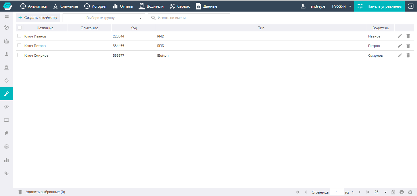Viewport: 417px width, 196px height.
Task: Check the Ключ Петров row checkbox
Action: pyautogui.click(x=19, y=45)
